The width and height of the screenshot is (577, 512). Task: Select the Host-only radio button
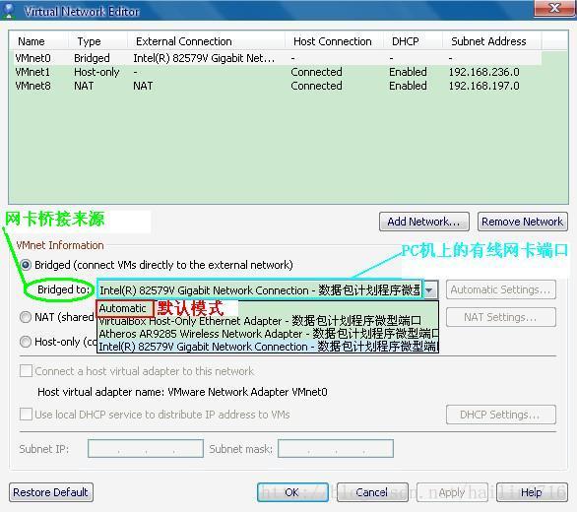(x=26, y=342)
